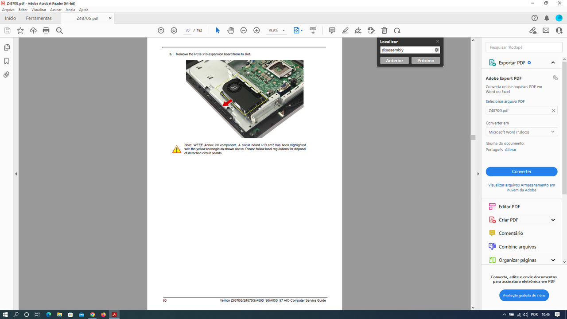Open find settings gear icon

tap(437, 50)
